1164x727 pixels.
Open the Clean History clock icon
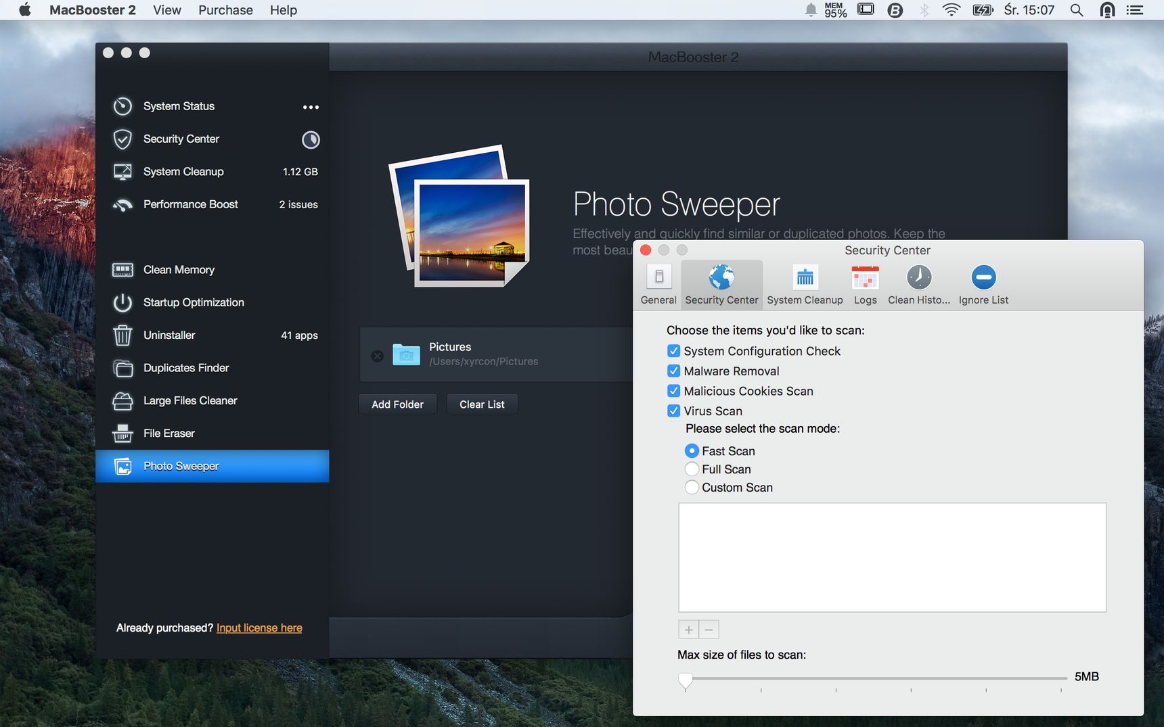pos(918,277)
